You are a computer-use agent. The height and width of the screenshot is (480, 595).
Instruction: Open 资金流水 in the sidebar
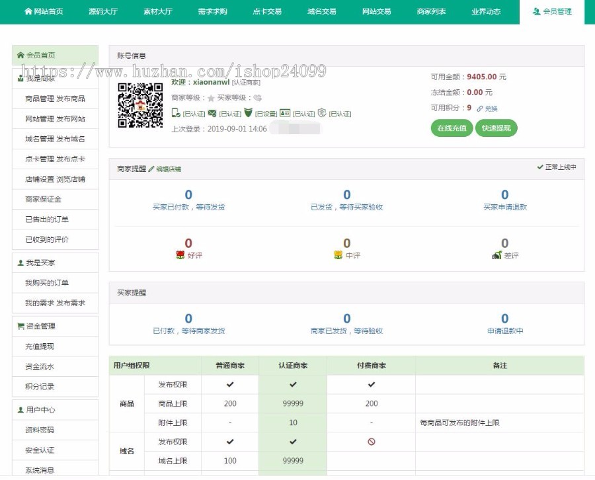40,366
